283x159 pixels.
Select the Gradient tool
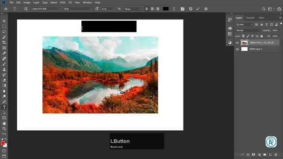click(4, 86)
